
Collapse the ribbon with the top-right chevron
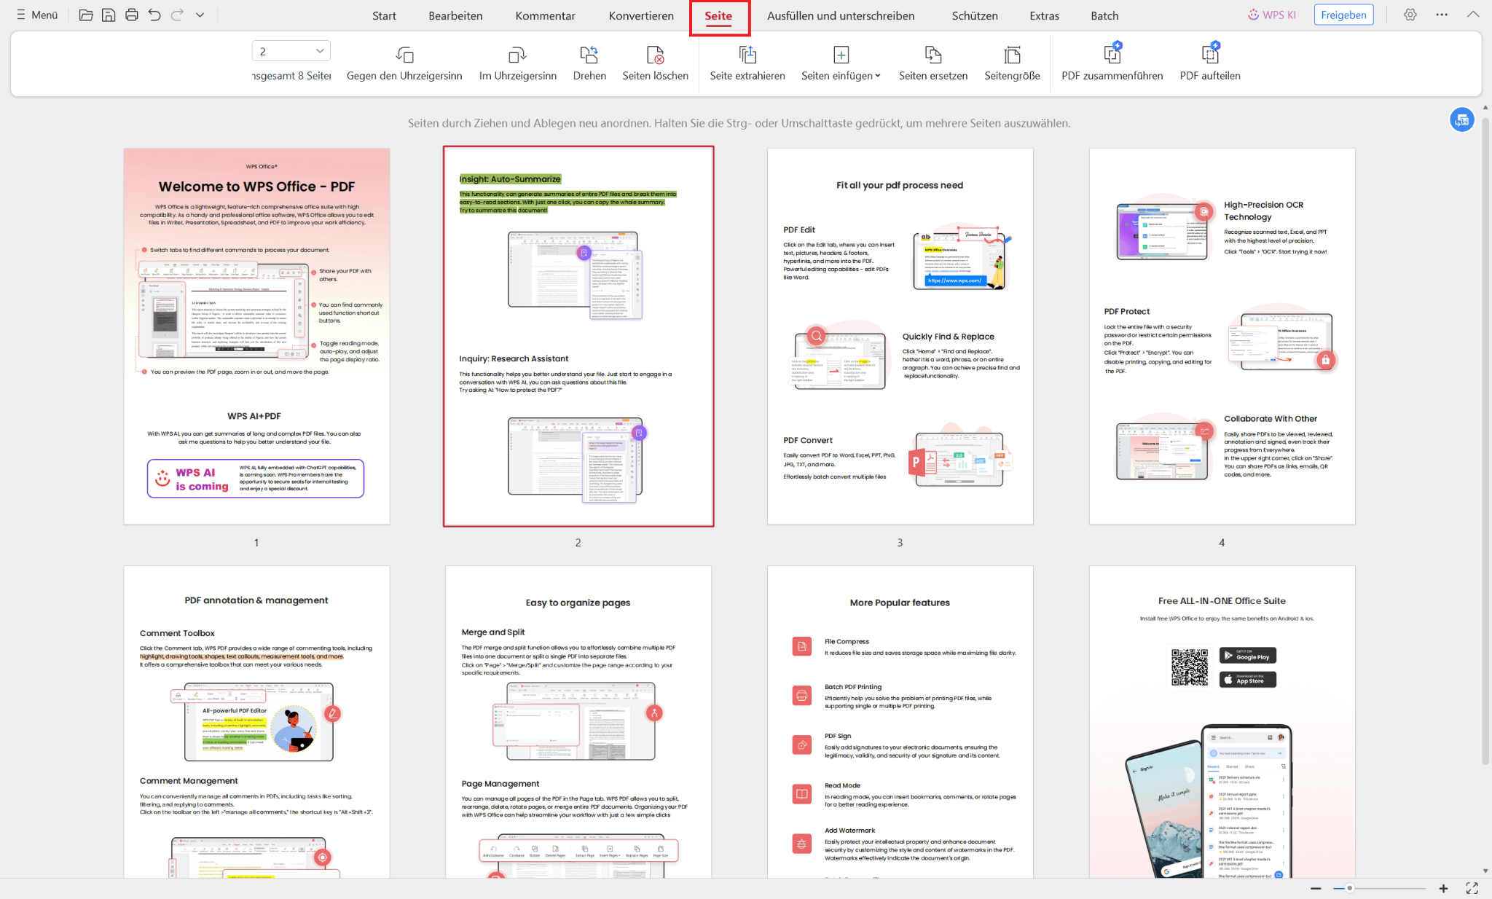[1472, 14]
